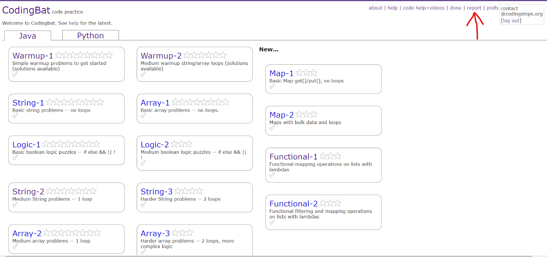Open the code help+videos link
The image size is (547, 257).
coord(424,8)
